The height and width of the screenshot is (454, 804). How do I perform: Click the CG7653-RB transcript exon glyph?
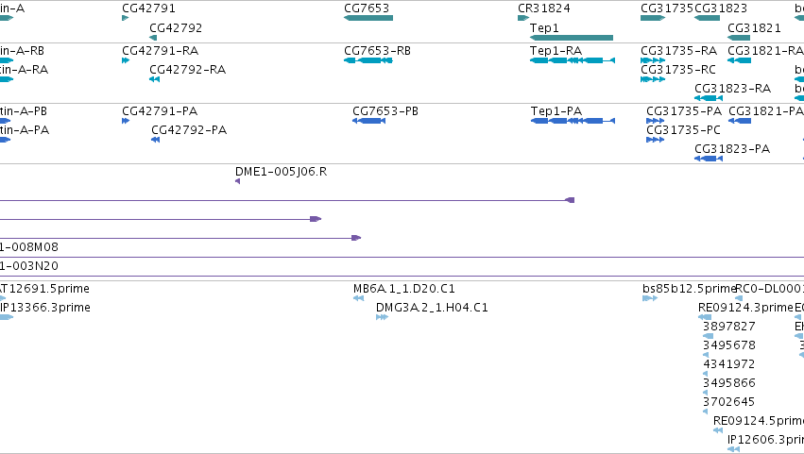point(368,60)
